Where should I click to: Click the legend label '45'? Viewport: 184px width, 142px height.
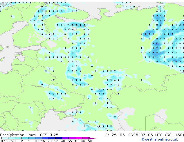83,141
